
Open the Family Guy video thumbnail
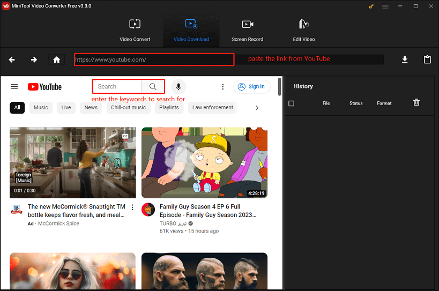click(x=204, y=162)
